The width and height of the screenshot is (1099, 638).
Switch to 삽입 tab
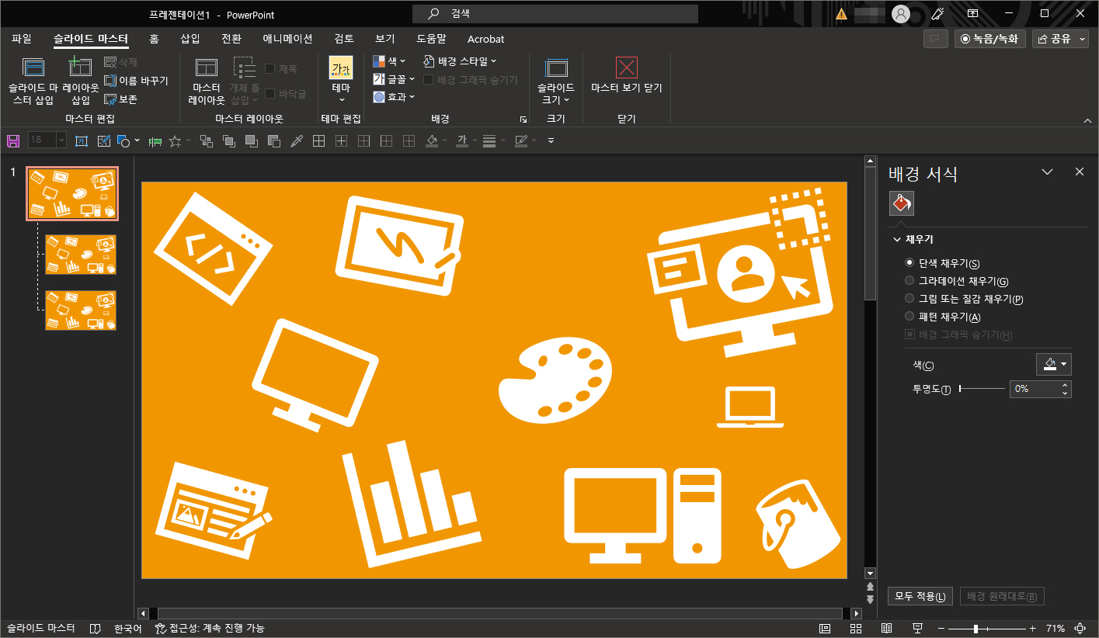coord(190,39)
